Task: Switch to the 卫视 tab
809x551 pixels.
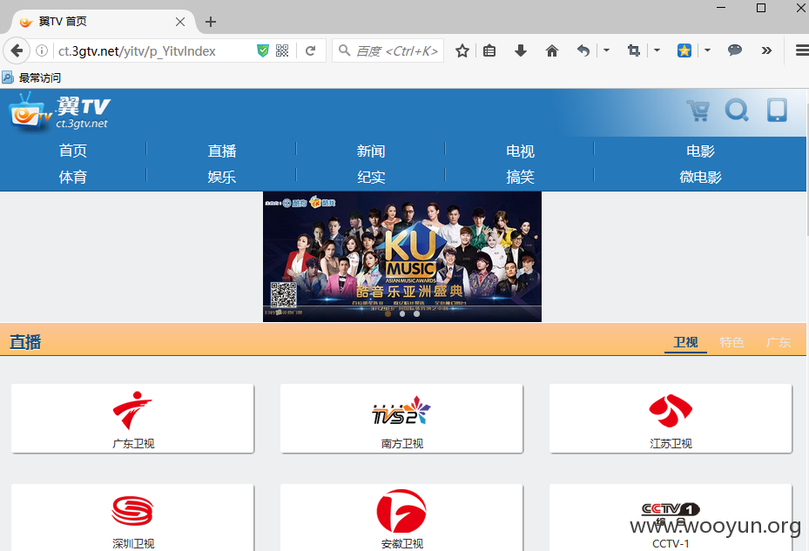Action: click(x=685, y=342)
